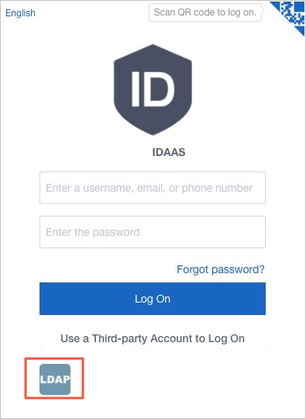306x419 pixels.
Task: Submit credentials with Log On
Action: coord(153,299)
